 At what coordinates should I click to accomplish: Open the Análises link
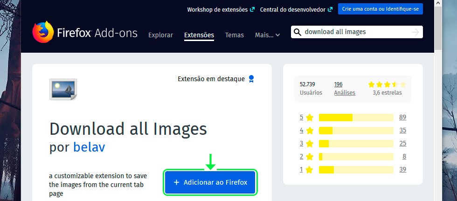(345, 93)
